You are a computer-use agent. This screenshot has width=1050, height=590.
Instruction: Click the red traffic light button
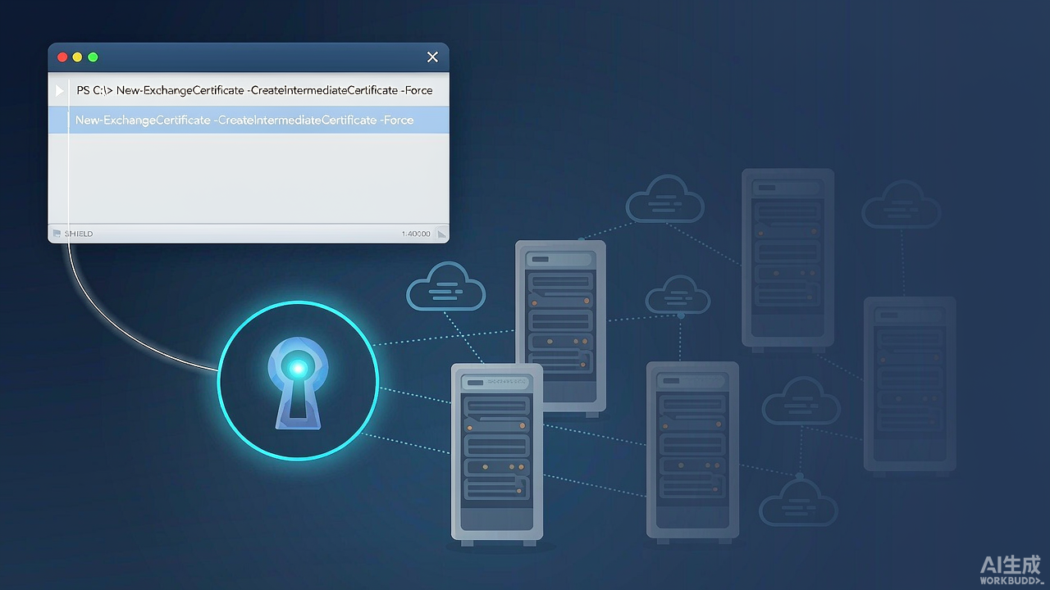coord(62,57)
